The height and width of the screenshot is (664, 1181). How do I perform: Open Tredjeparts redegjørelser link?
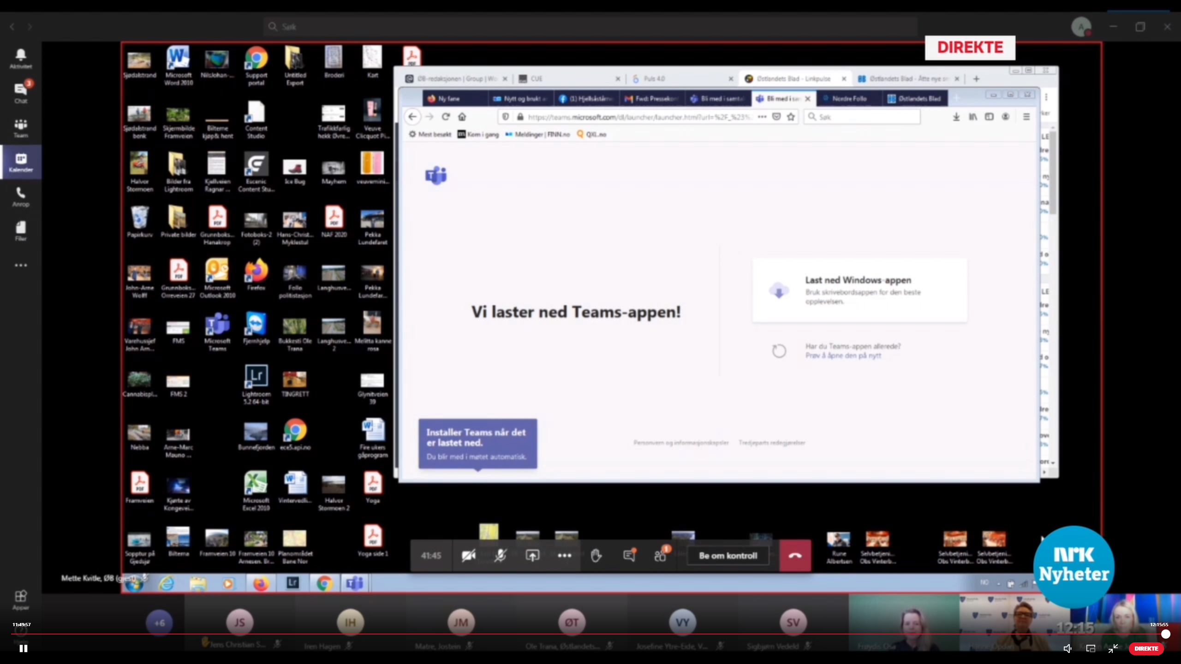(x=772, y=443)
